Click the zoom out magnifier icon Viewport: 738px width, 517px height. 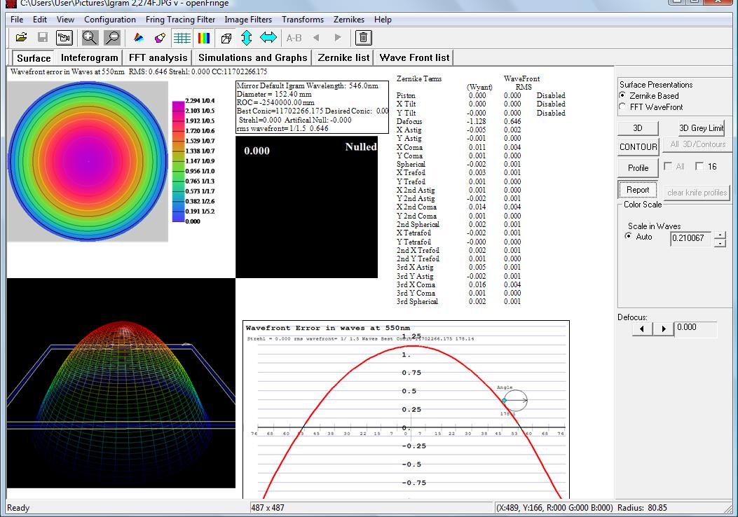112,38
